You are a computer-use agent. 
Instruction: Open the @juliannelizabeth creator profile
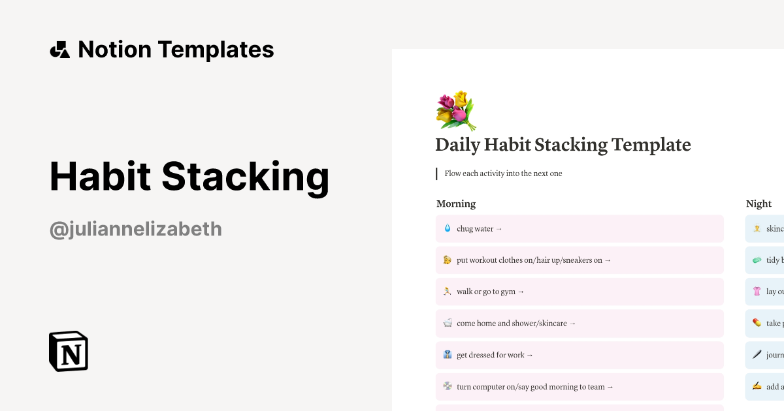tap(136, 230)
